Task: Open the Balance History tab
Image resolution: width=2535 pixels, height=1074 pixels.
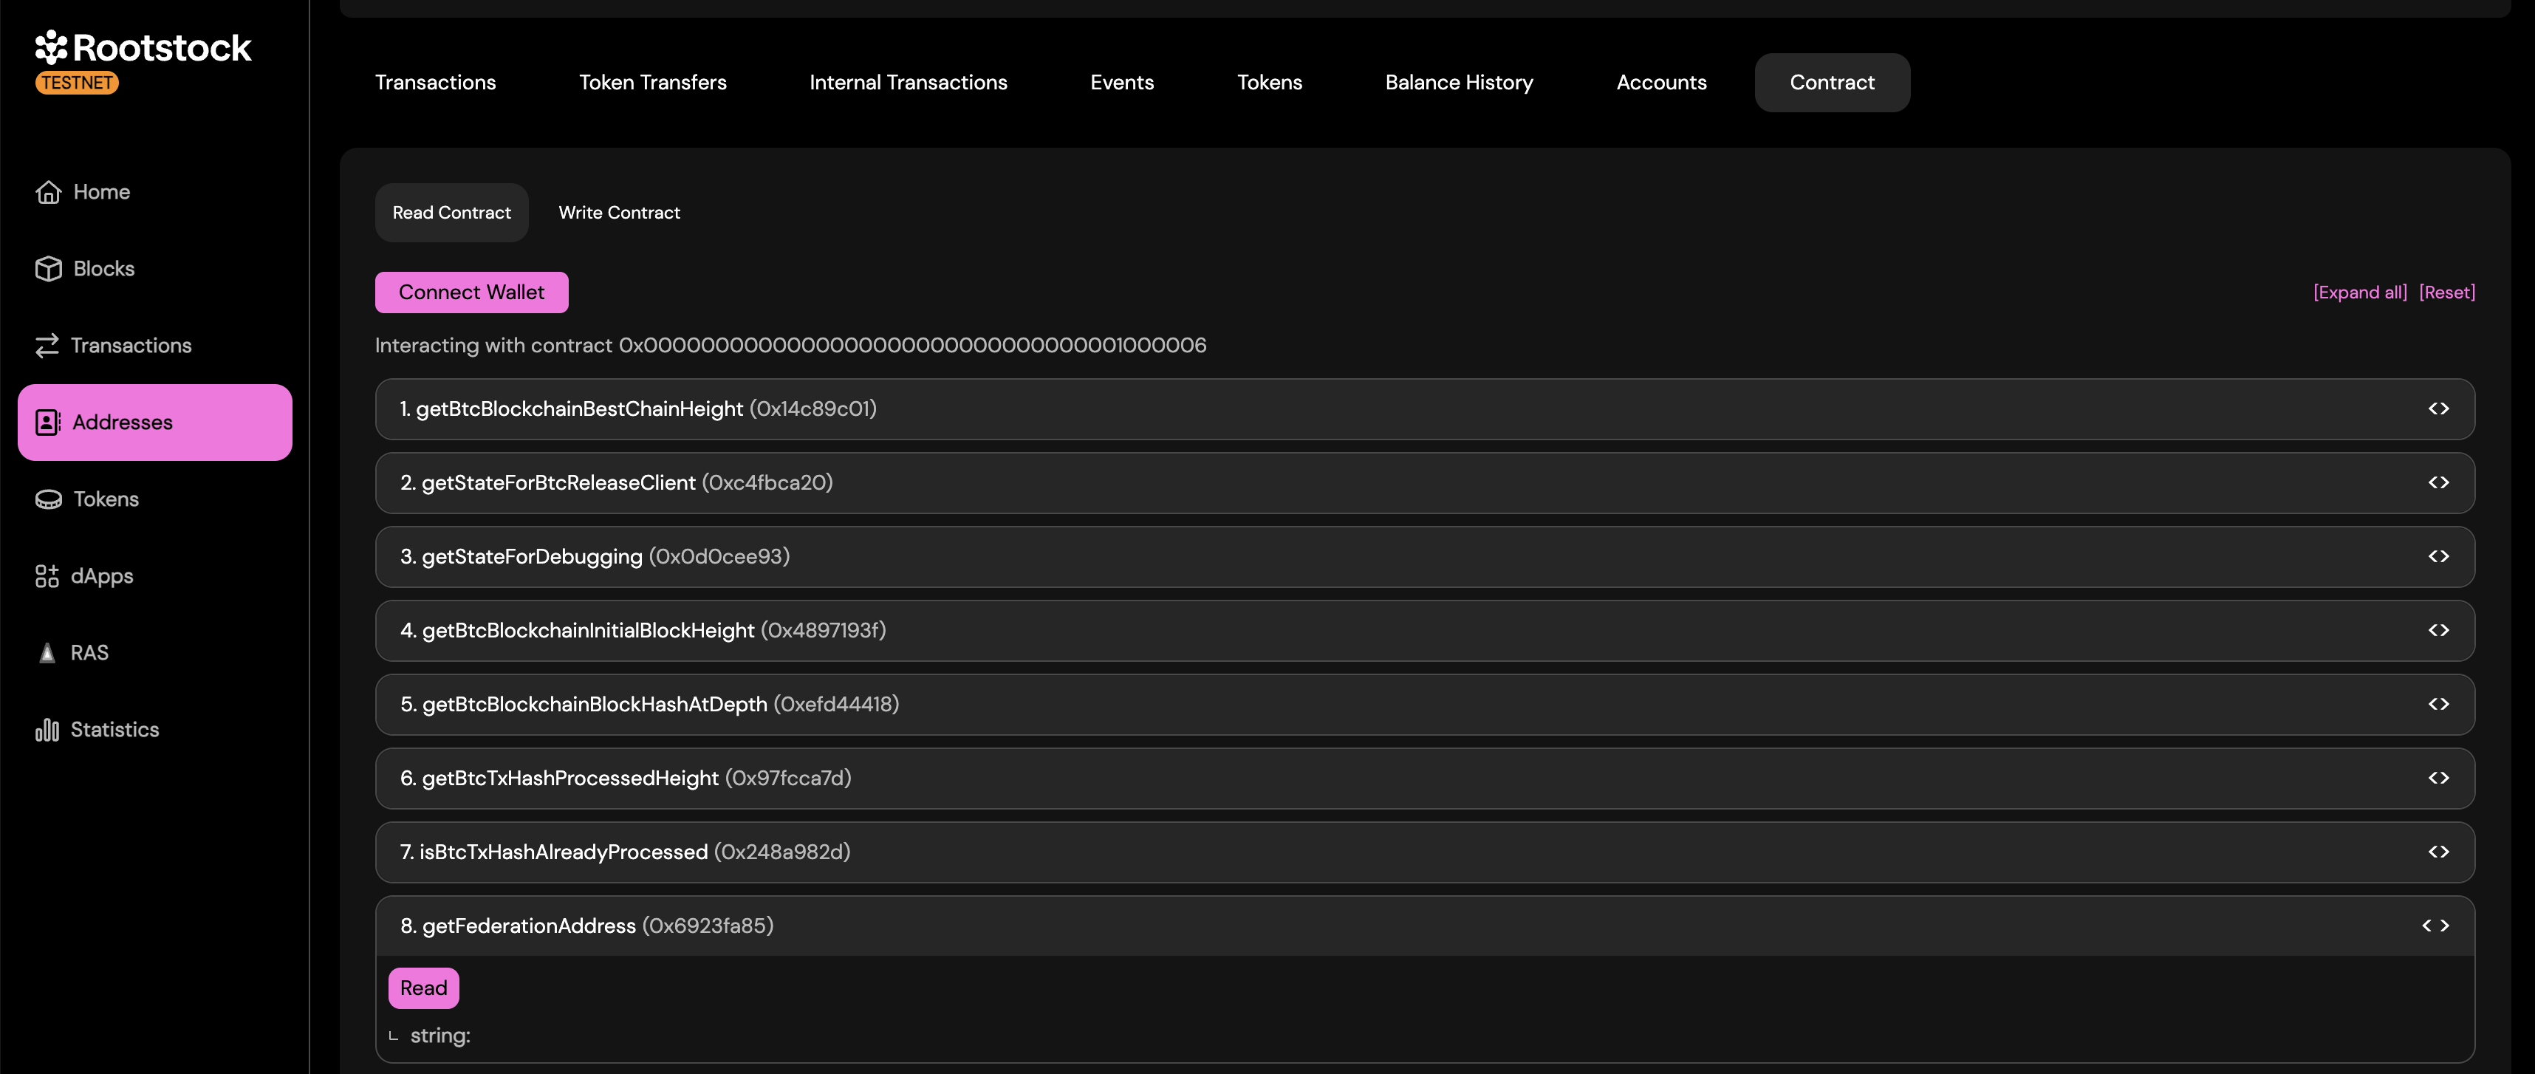Action: point(1458,83)
